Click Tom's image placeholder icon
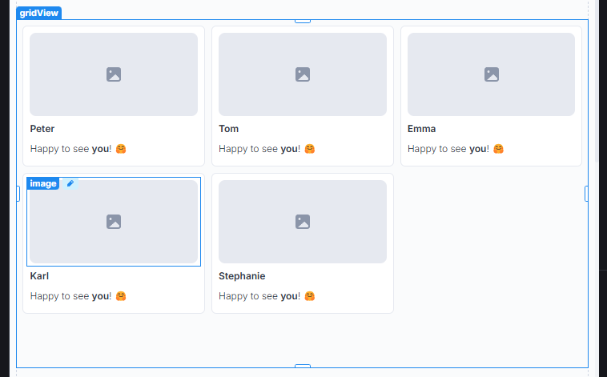The width and height of the screenshot is (607, 377). click(303, 74)
